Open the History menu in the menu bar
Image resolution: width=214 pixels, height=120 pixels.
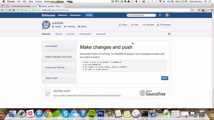(39, 1)
